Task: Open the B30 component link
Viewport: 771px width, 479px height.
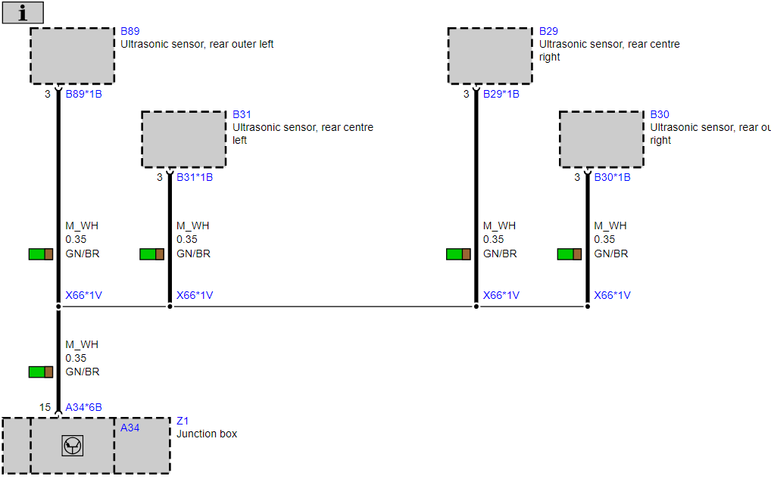Action: coord(660,114)
